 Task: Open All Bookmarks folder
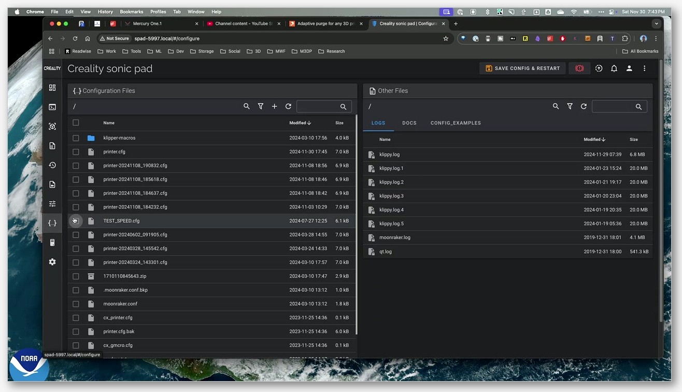(x=640, y=51)
